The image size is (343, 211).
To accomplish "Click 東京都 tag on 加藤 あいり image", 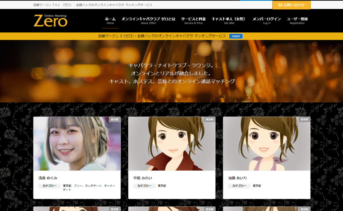I will (x=304, y=119).
